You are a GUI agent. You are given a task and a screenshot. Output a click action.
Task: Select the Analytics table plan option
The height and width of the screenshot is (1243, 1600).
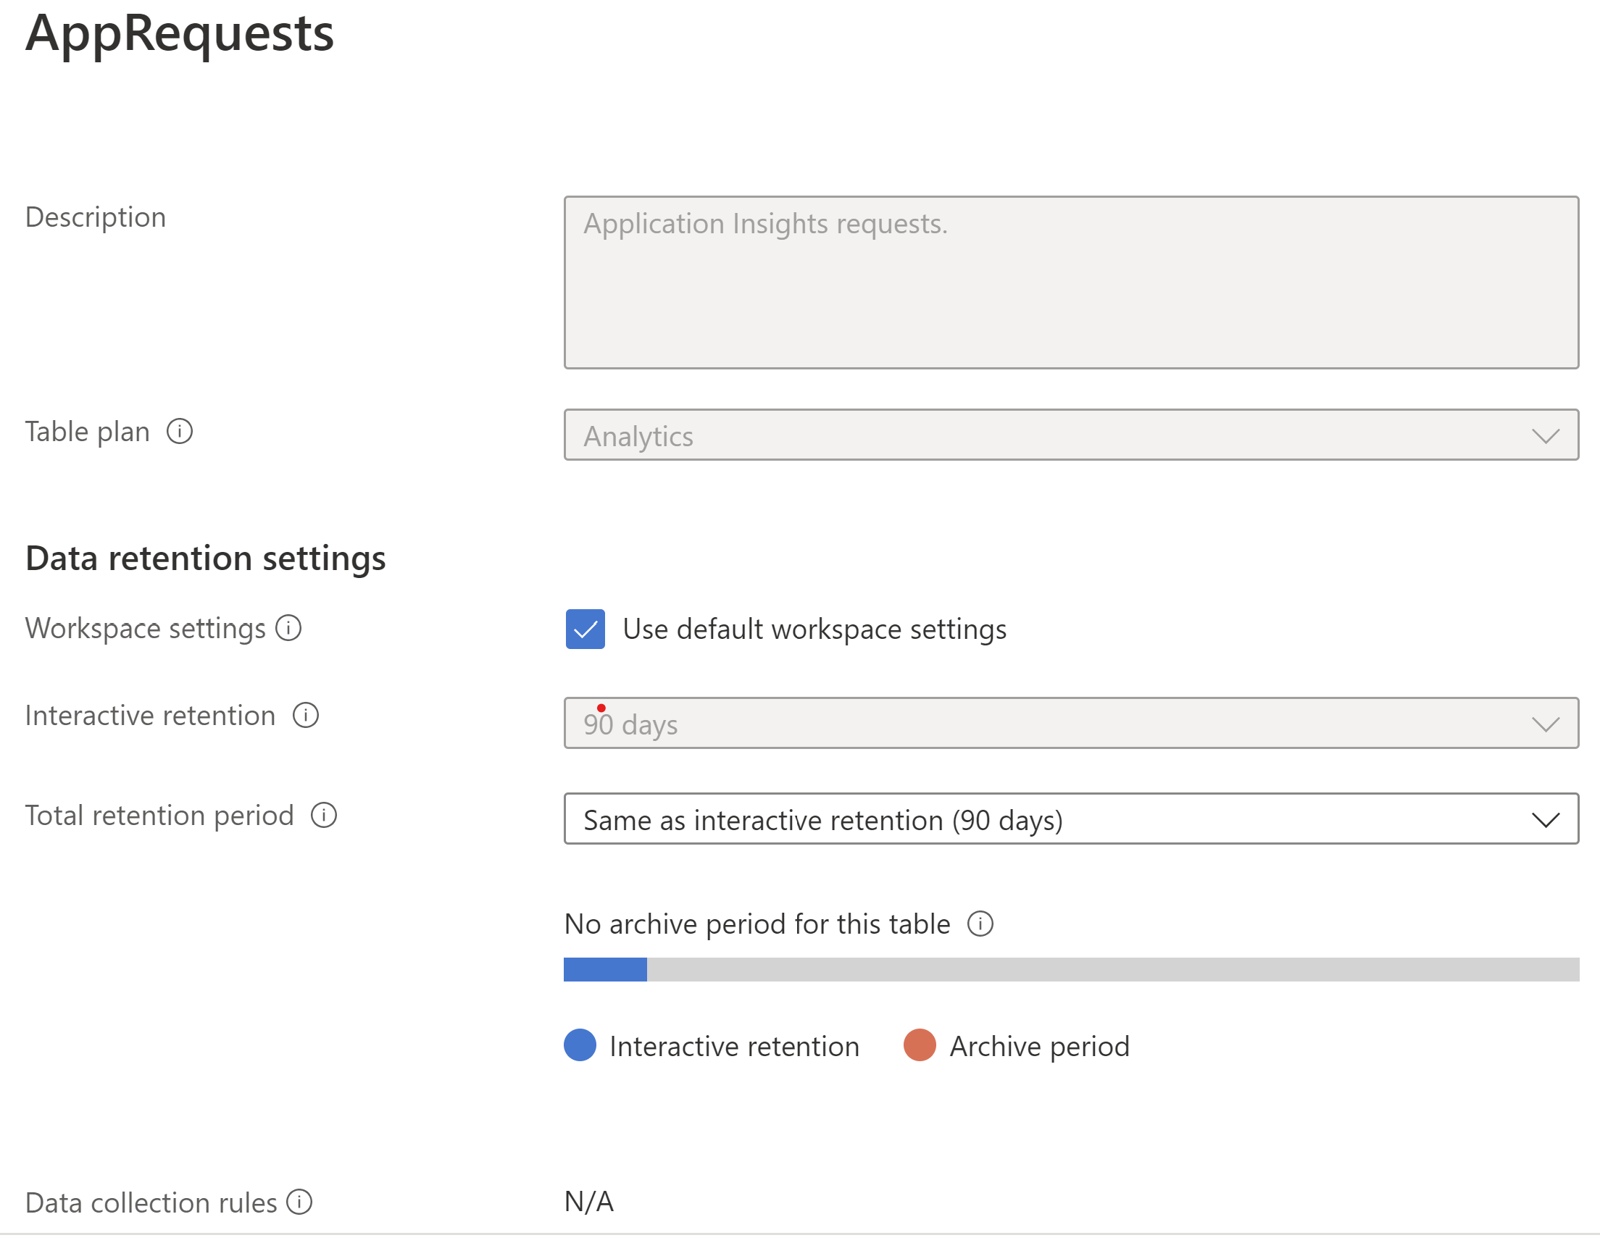pyautogui.click(x=638, y=436)
